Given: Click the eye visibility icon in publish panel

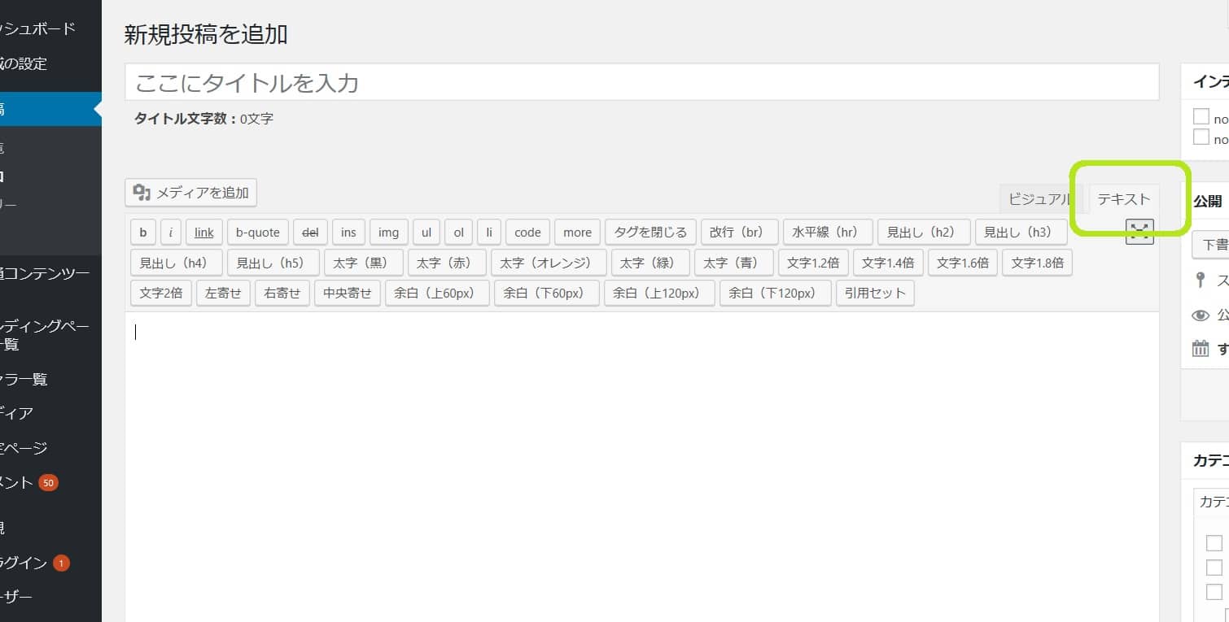Looking at the screenshot, I should pyautogui.click(x=1201, y=315).
